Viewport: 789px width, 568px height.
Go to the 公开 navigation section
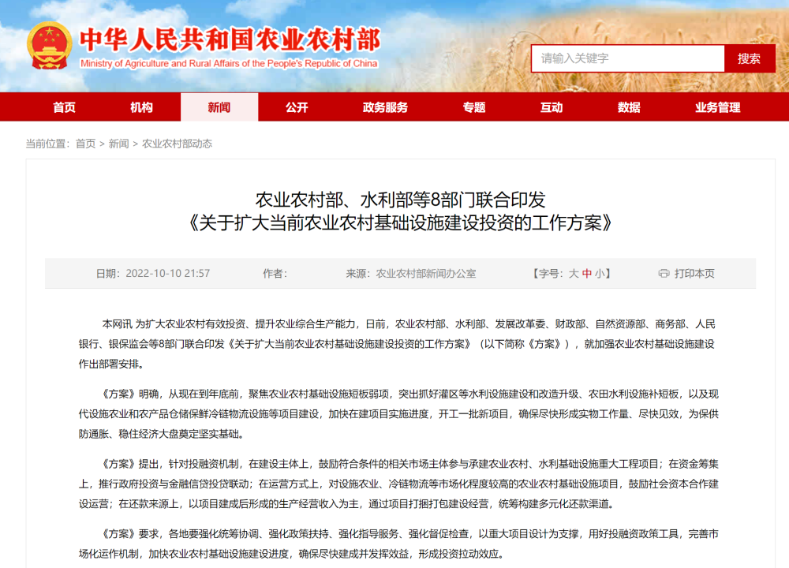click(x=297, y=107)
